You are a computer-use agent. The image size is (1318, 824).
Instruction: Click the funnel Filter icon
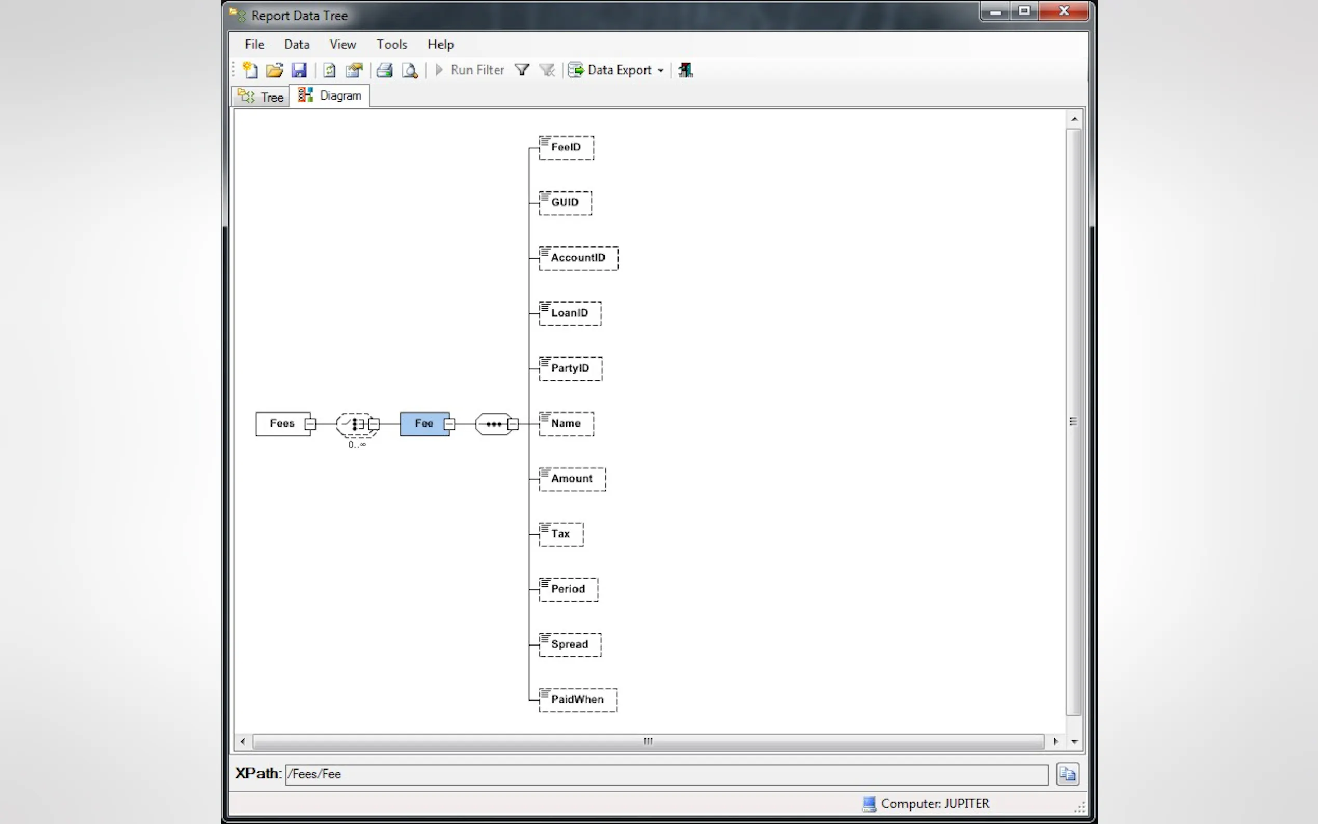tap(522, 70)
